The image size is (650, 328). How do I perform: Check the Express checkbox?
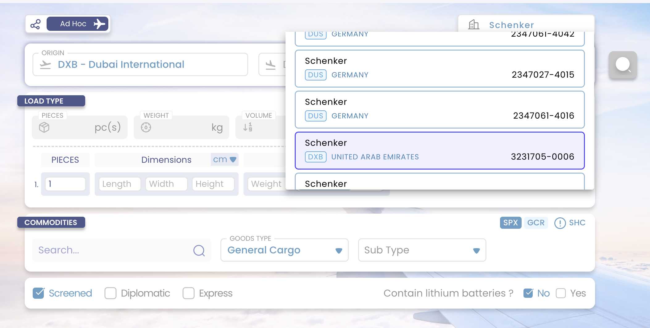pos(189,293)
